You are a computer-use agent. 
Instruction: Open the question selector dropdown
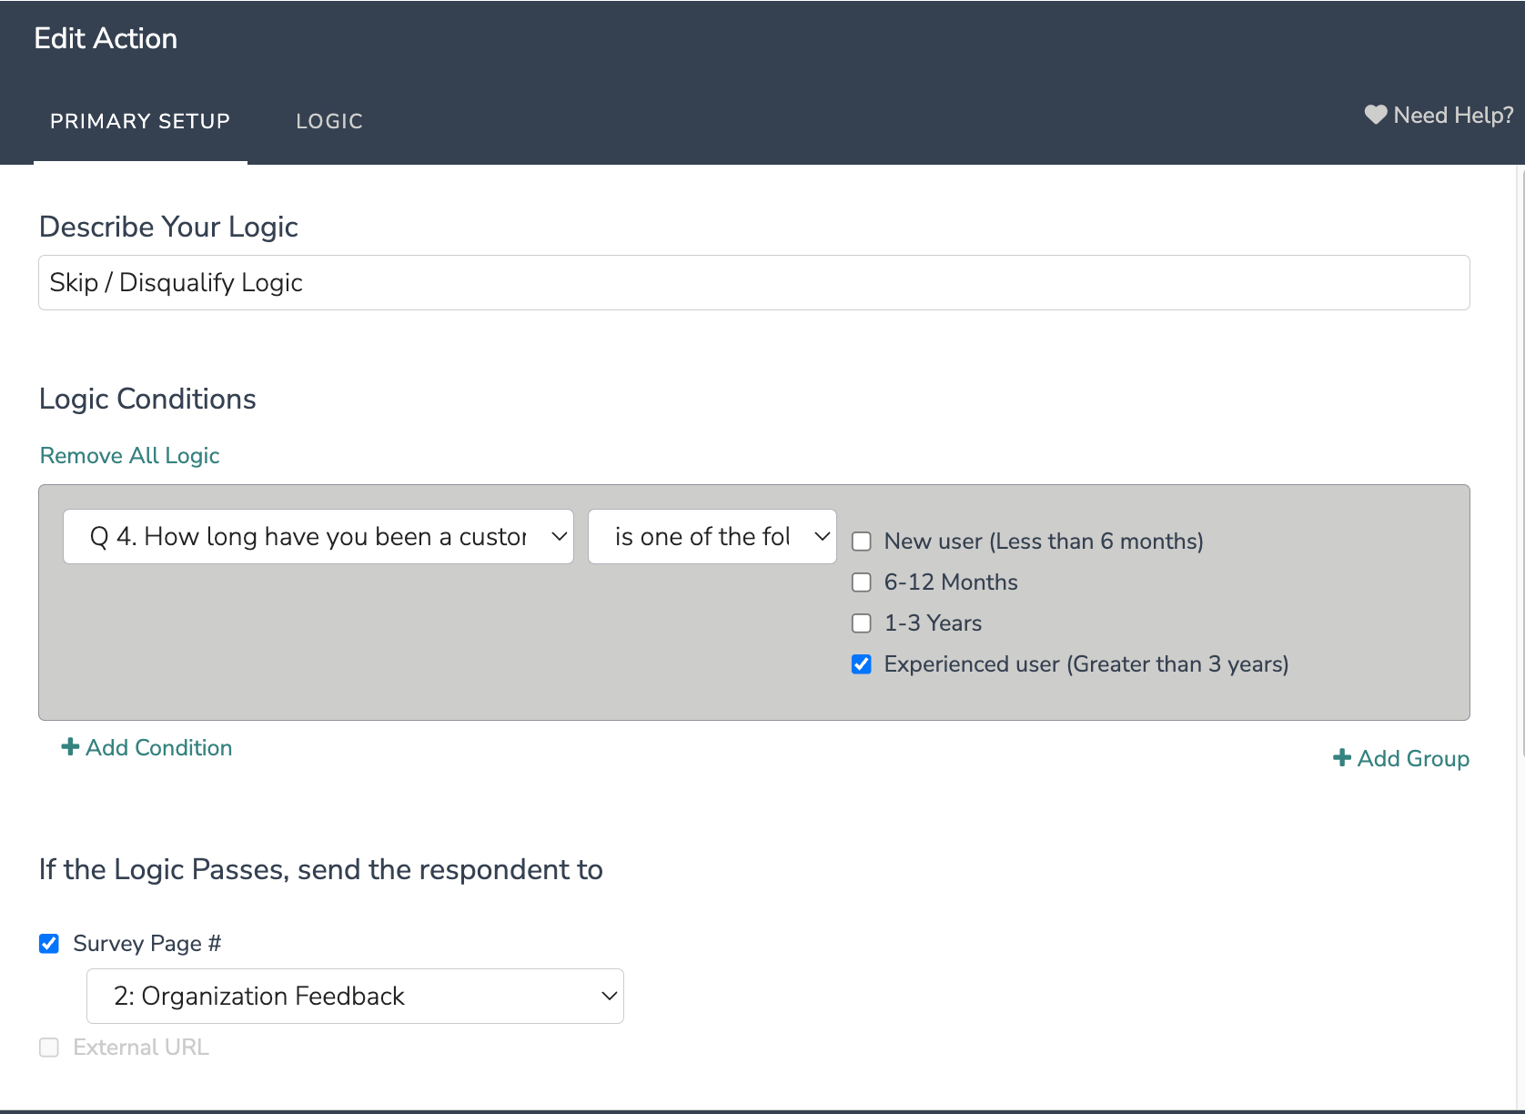[x=318, y=536]
